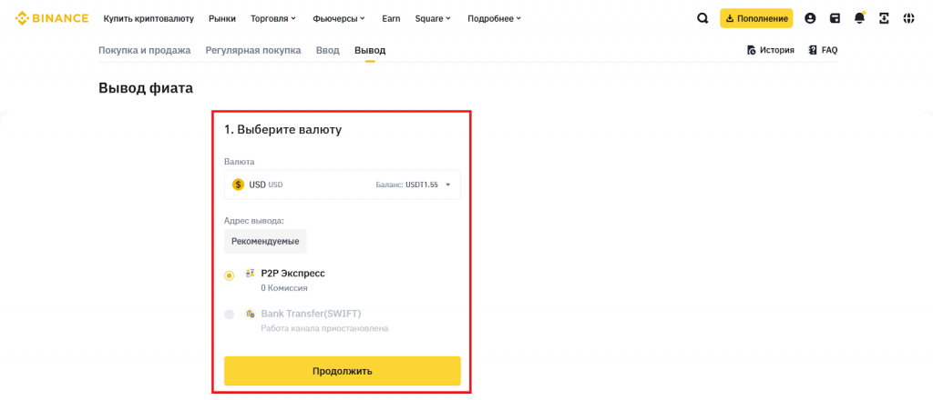Expand the Торговля menu
This screenshot has height=400, width=933.
[274, 18]
